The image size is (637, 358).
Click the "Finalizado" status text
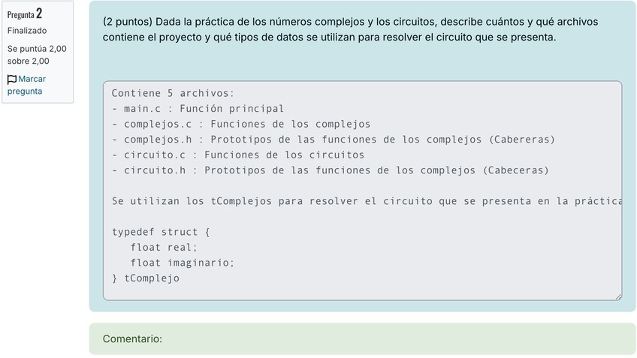(x=27, y=31)
